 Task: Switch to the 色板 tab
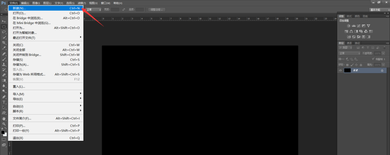[x=365, y=16]
